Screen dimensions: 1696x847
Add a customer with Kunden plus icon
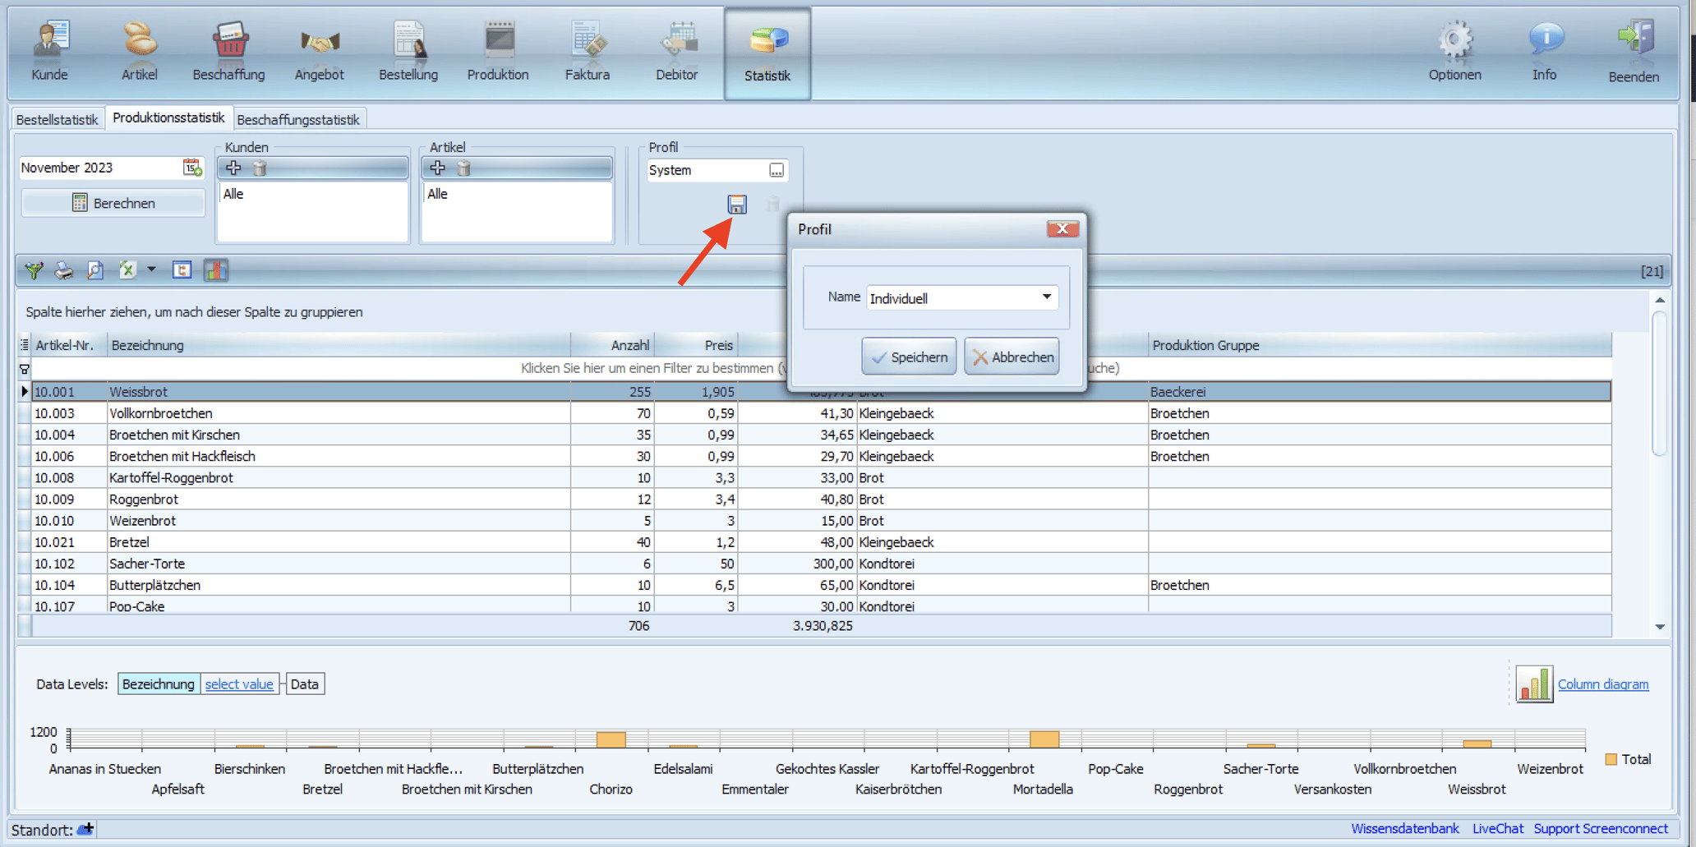234,168
